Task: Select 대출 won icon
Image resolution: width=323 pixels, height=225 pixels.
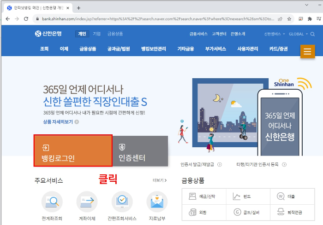Action: pos(281,196)
